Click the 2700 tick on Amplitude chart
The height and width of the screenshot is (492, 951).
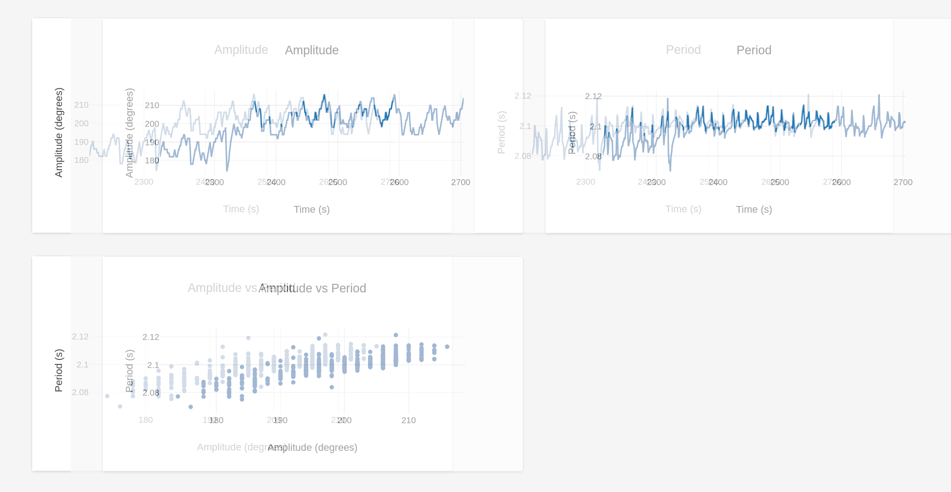point(460,182)
